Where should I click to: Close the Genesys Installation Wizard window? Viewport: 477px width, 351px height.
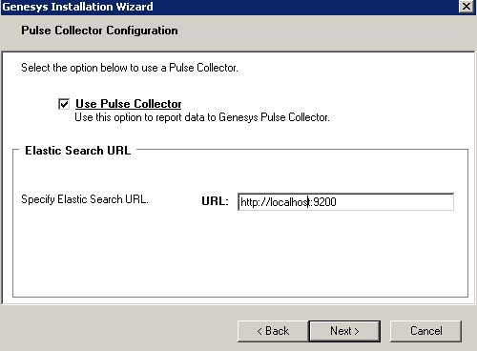pyautogui.click(x=467, y=7)
